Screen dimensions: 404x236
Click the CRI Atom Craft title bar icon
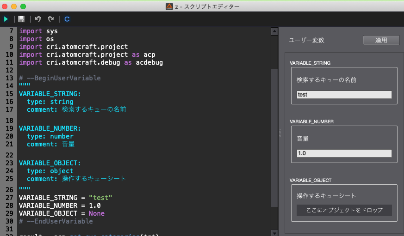pyautogui.click(x=169, y=6)
